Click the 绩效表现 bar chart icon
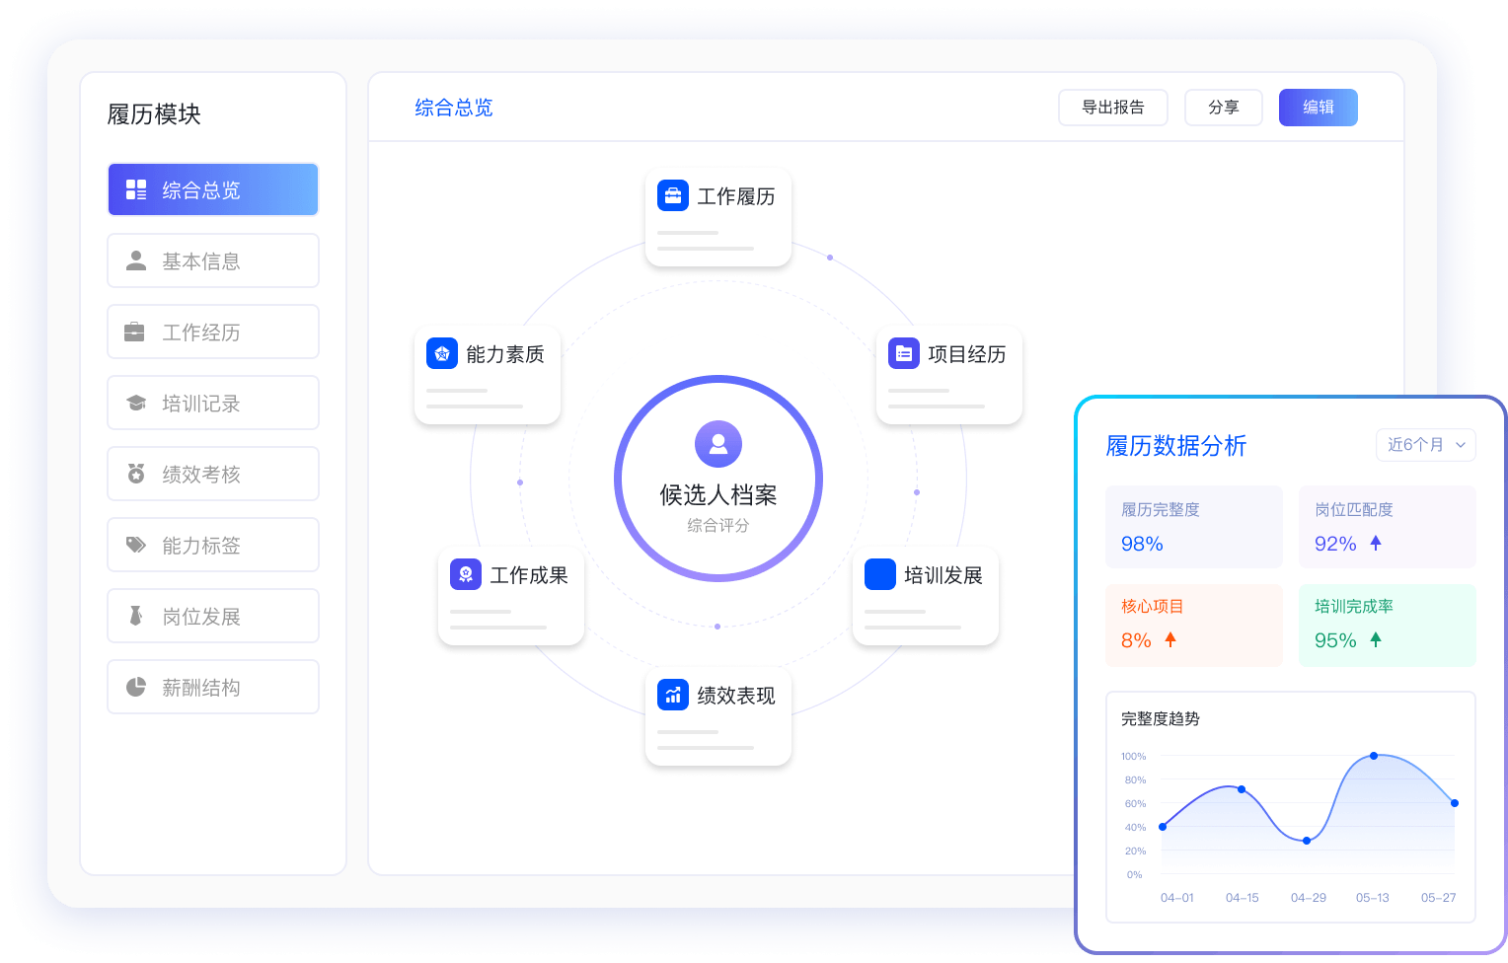The image size is (1508, 963). pyautogui.click(x=673, y=695)
